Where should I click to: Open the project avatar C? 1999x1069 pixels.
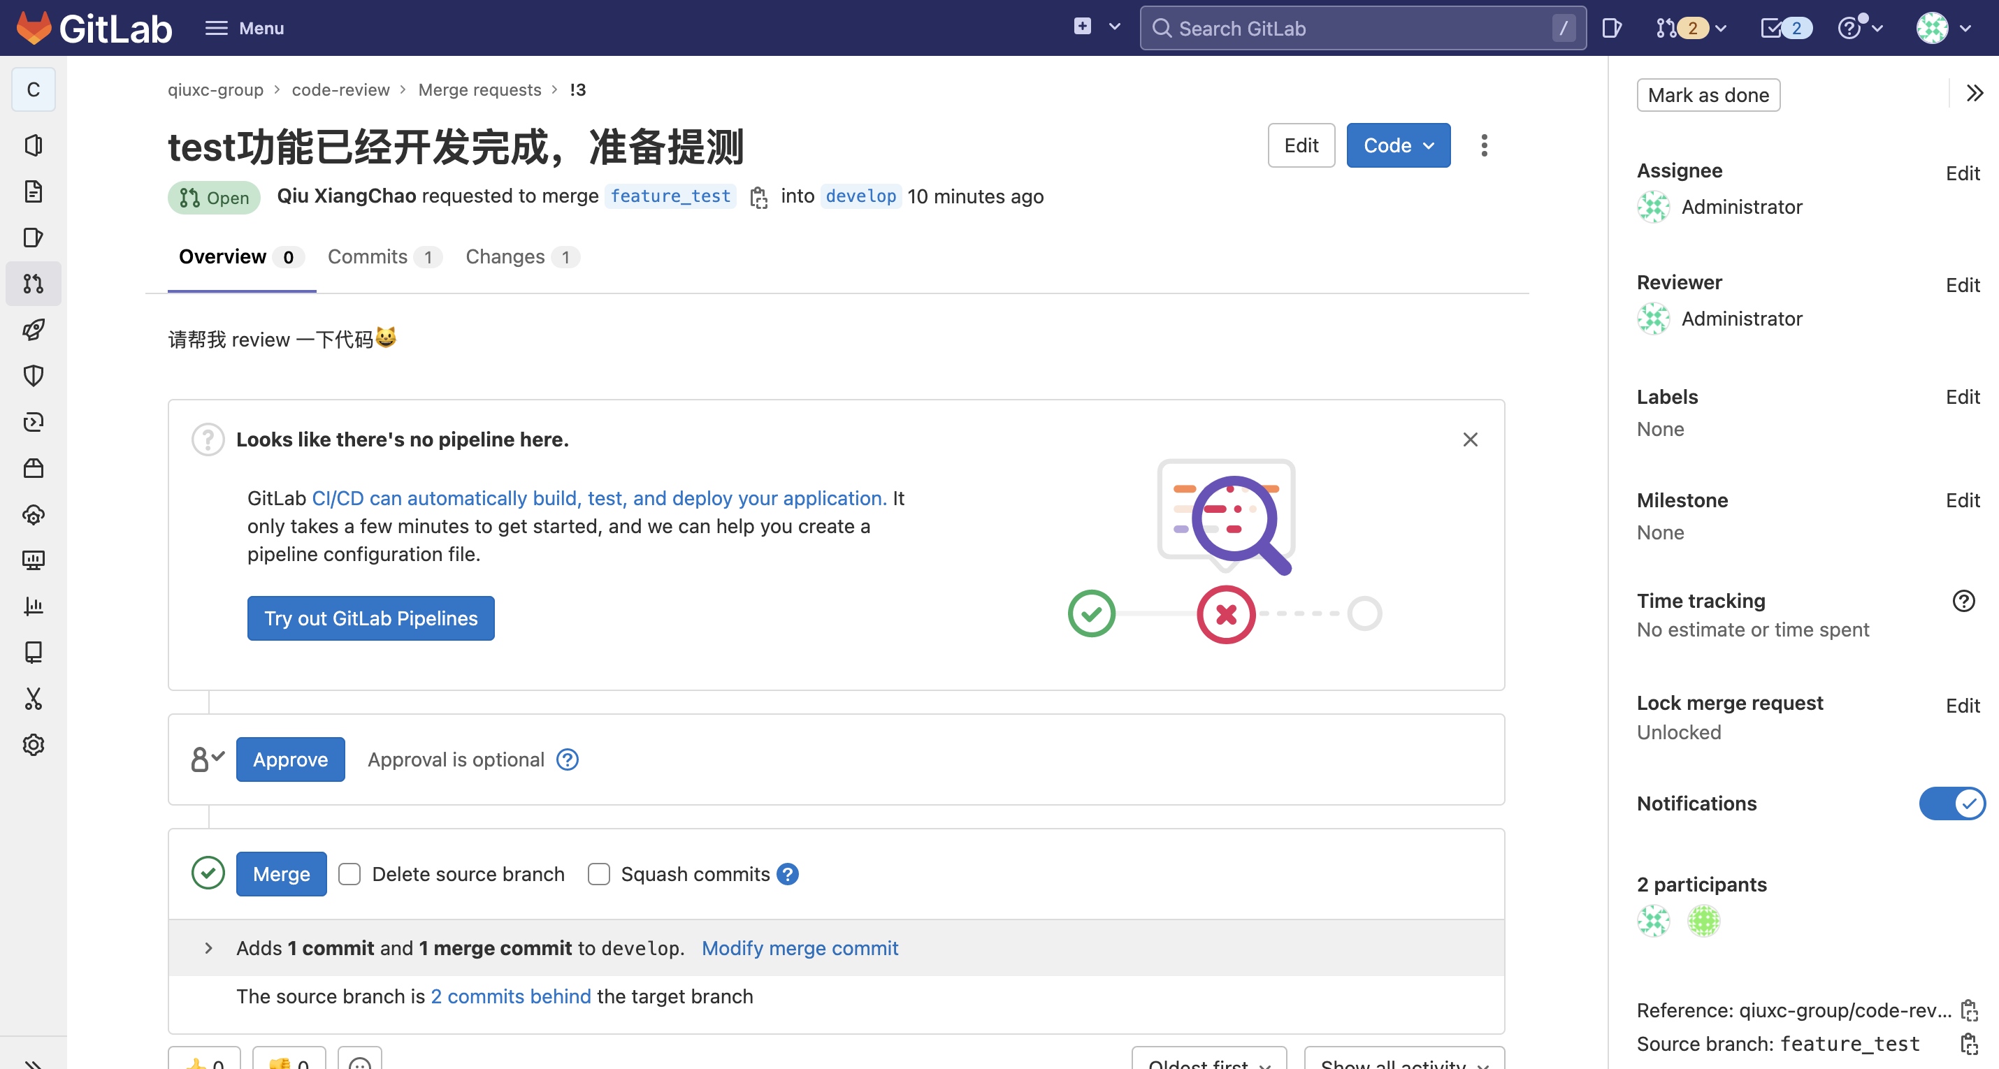tap(34, 89)
